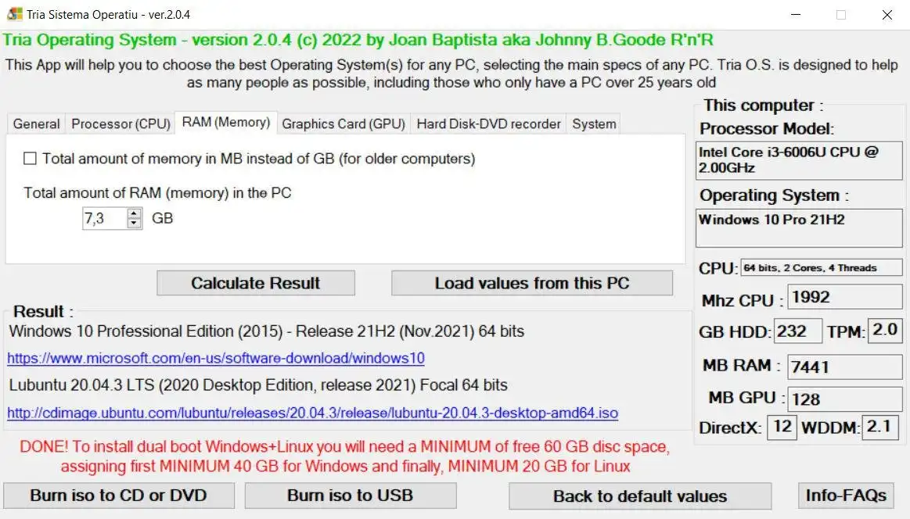
Task: Select the RAM (Memory) tab
Action: point(226,123)
